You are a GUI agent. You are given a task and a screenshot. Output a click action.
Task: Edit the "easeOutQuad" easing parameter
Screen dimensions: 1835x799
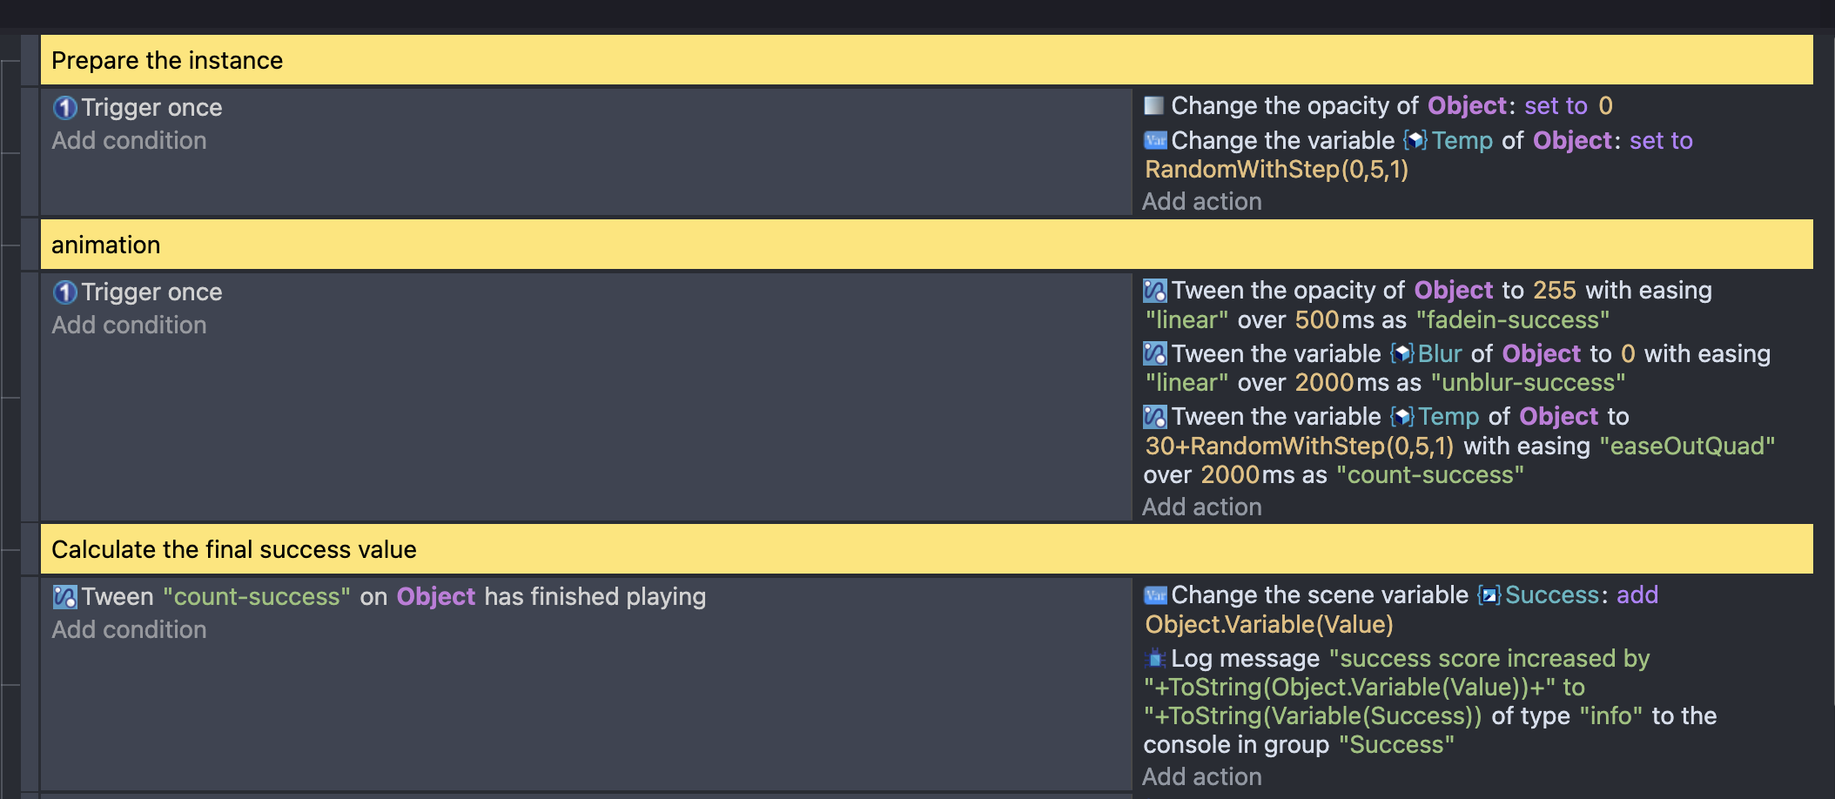pyautogui.click(x=1687, y=446)
